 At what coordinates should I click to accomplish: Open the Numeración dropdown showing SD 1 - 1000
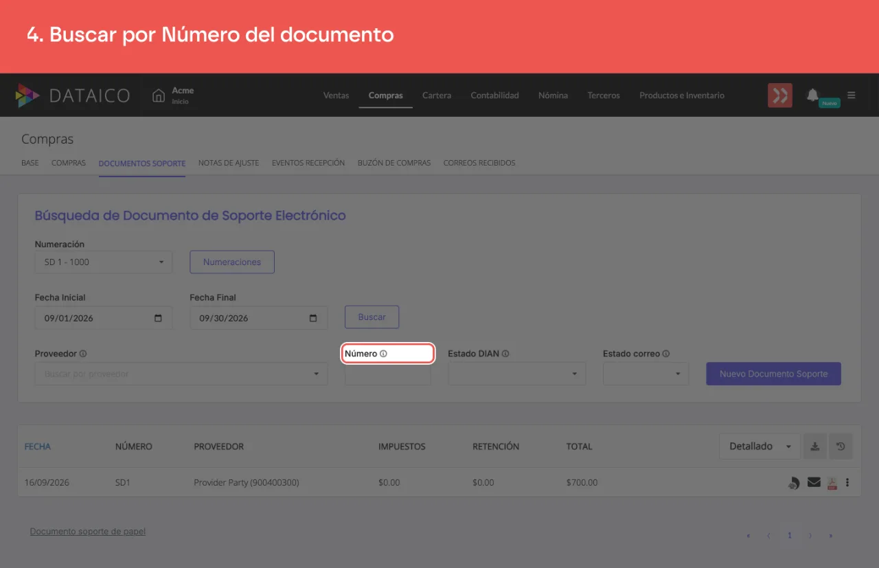pyautogui.click(x=104, y=262)
